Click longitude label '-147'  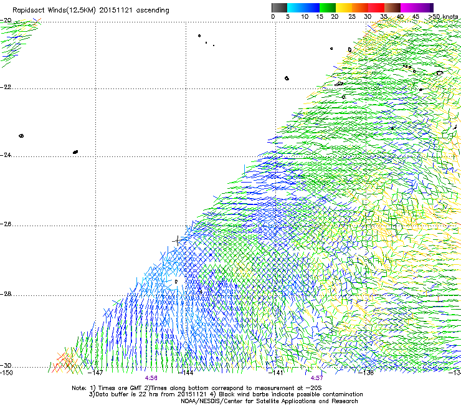tap(95, 373)
